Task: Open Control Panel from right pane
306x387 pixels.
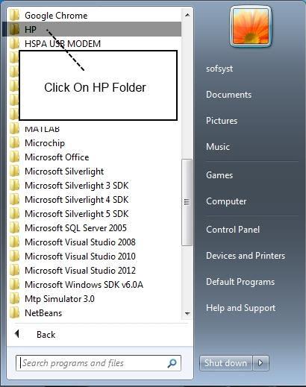Action: pos(233,229)
